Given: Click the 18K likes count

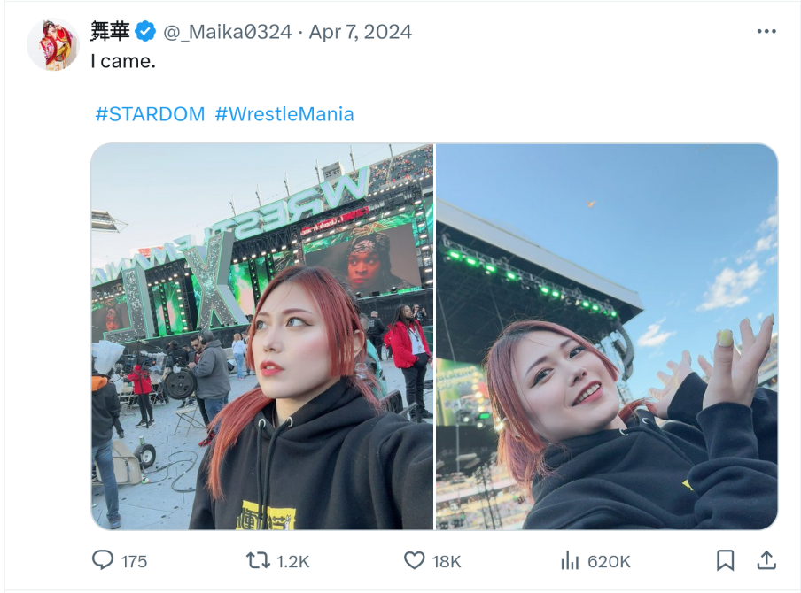Looking at the screenshot, I should 447,562.
